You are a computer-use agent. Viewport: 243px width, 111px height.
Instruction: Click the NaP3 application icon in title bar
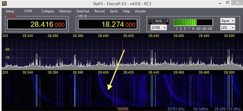[5, 4]
